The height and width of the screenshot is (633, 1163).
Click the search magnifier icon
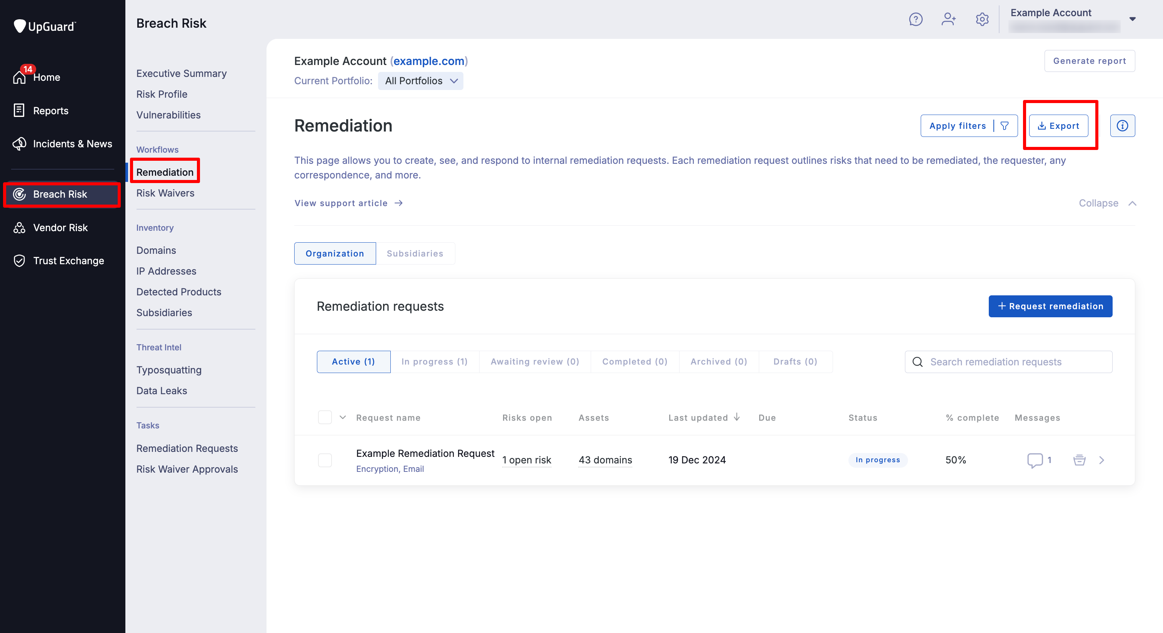(917, 361)
